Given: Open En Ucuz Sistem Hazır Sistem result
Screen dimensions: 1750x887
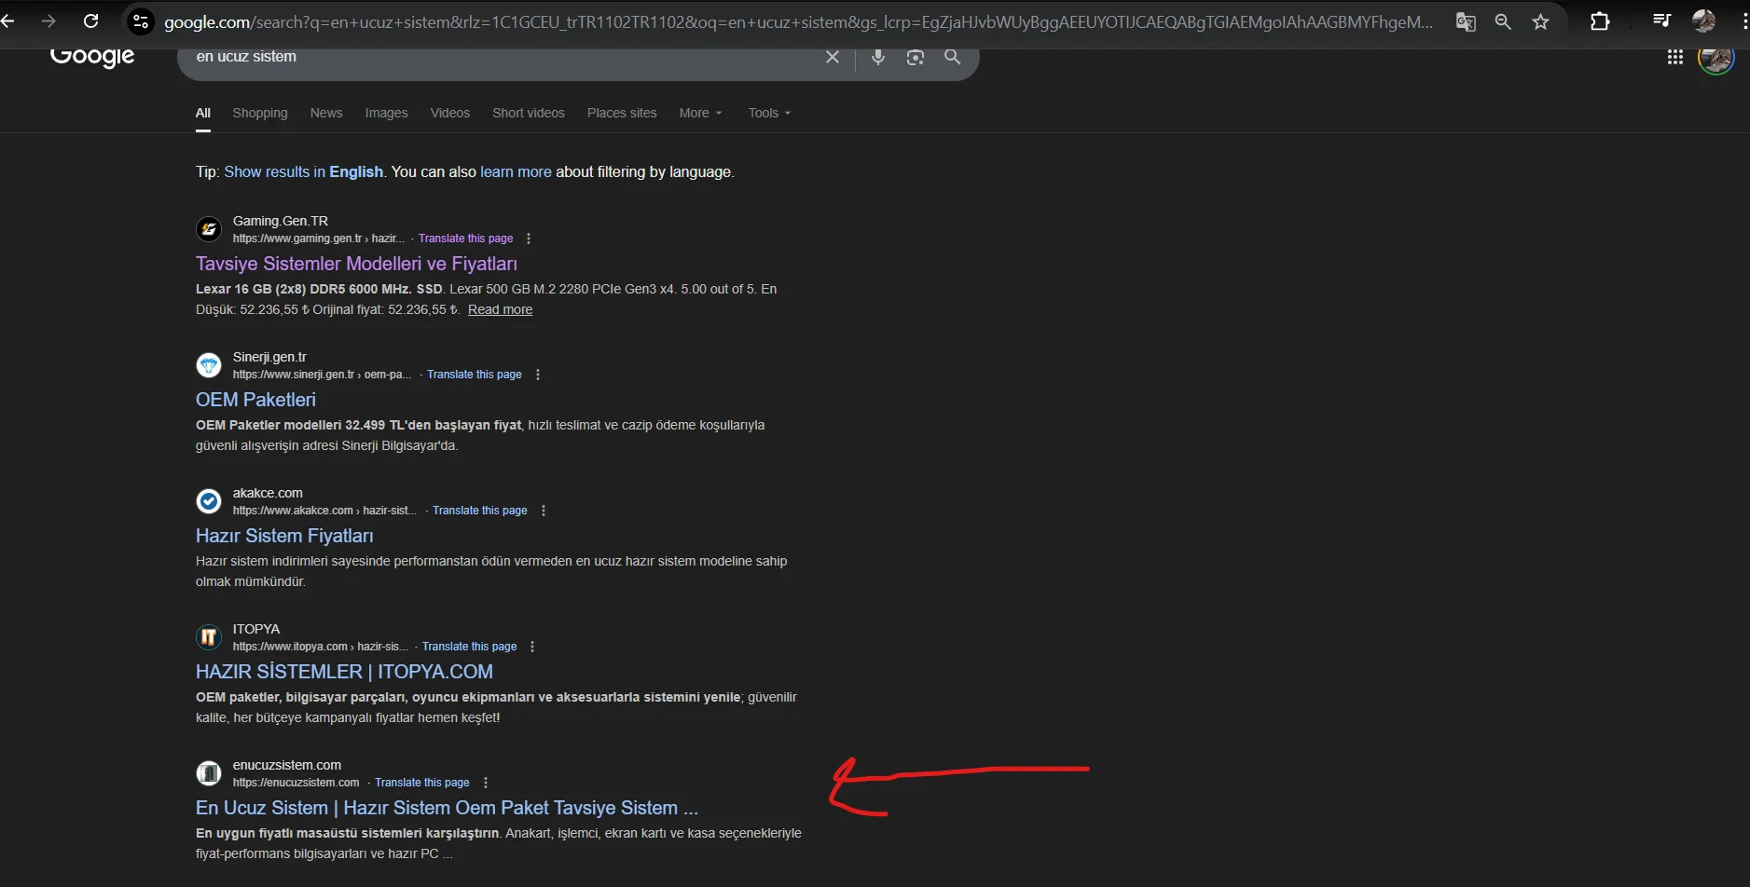Looking at the screenshot, I should [447, 808].
